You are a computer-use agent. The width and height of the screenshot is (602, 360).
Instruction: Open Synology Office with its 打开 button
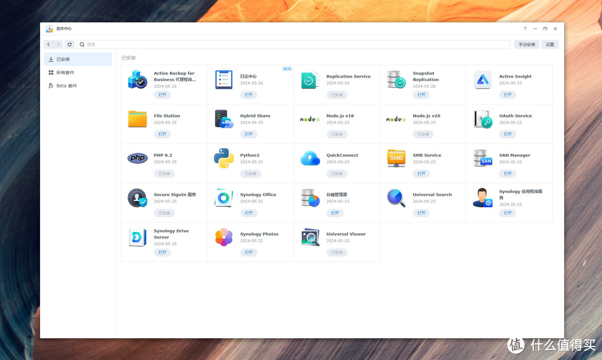pyautogui.click(x=249, y=213)
